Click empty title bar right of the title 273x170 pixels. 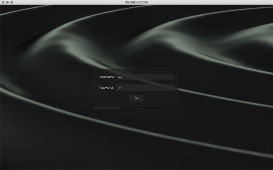pos(205,2)
